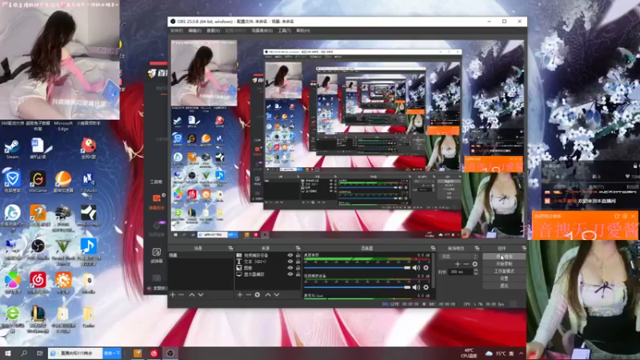Open the 帮助(H) menu in OBS
The image size is (640, 360).
pyautogui.click(x=303, y=30)
